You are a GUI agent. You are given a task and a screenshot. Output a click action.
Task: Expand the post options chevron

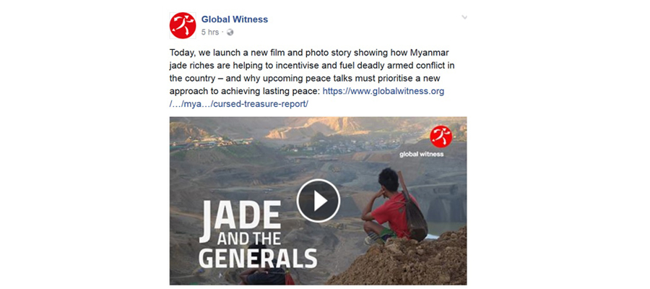point(464,17)
